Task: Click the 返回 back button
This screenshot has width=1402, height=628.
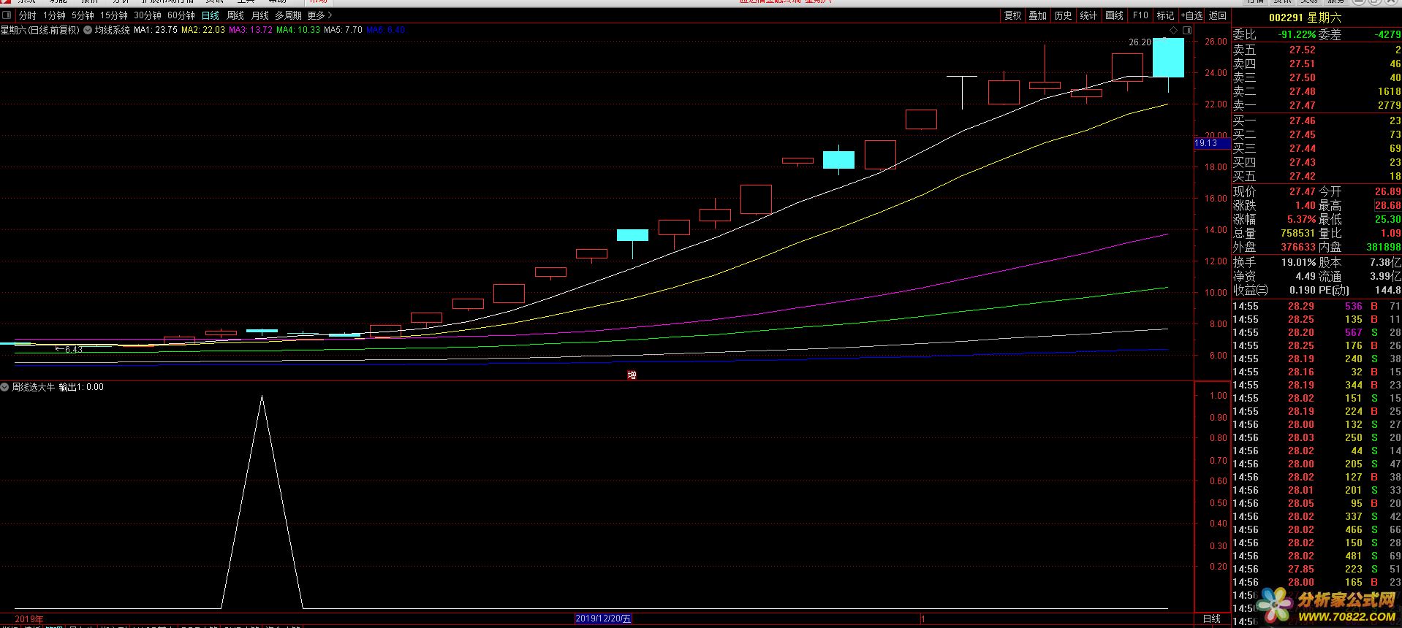Action: (1218, 15)
